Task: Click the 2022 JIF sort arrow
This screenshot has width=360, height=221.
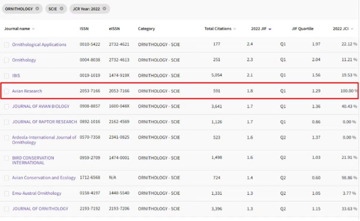Action: click(270, 29)
